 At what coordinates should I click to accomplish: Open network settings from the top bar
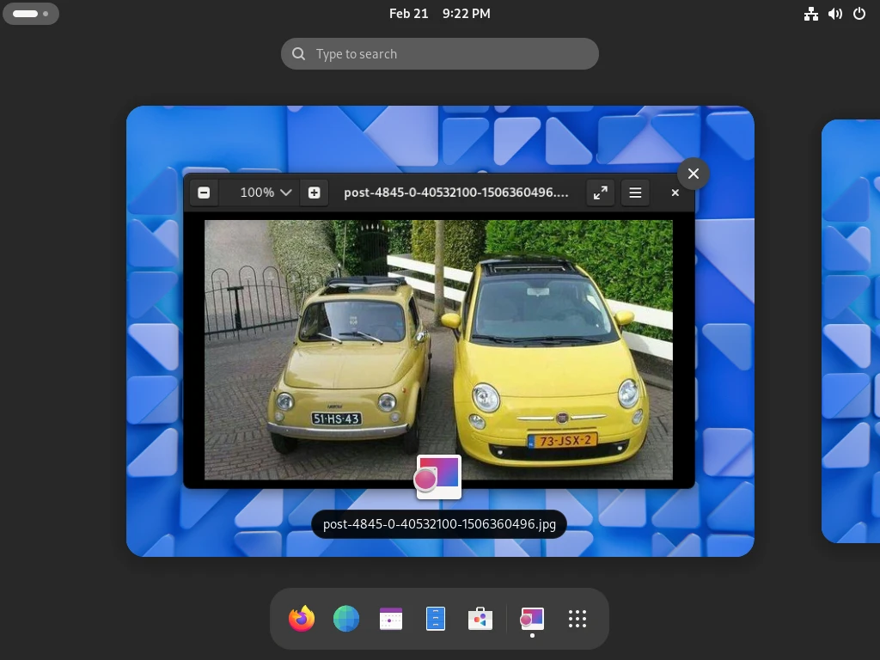pos(811,14)
